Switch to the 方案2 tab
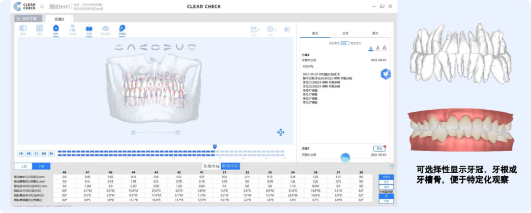The height and width of the screenshot is (213, 531). (59, 19)
